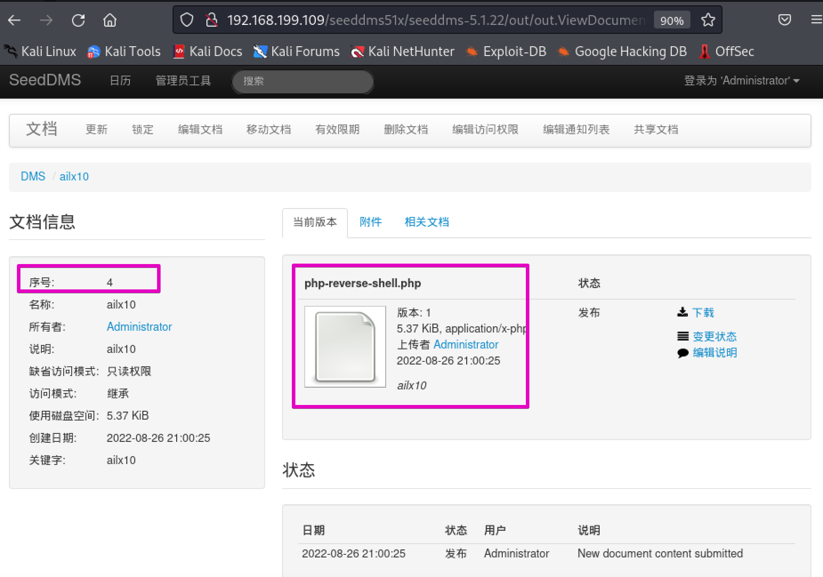This screenshot has width=823, height=577.
Task: Open the Kali Tools bookmark
Action: click(x=124, y=52)
